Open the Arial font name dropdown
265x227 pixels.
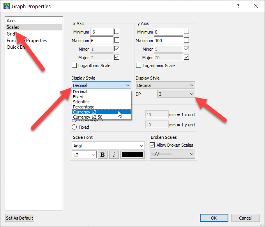108,145
